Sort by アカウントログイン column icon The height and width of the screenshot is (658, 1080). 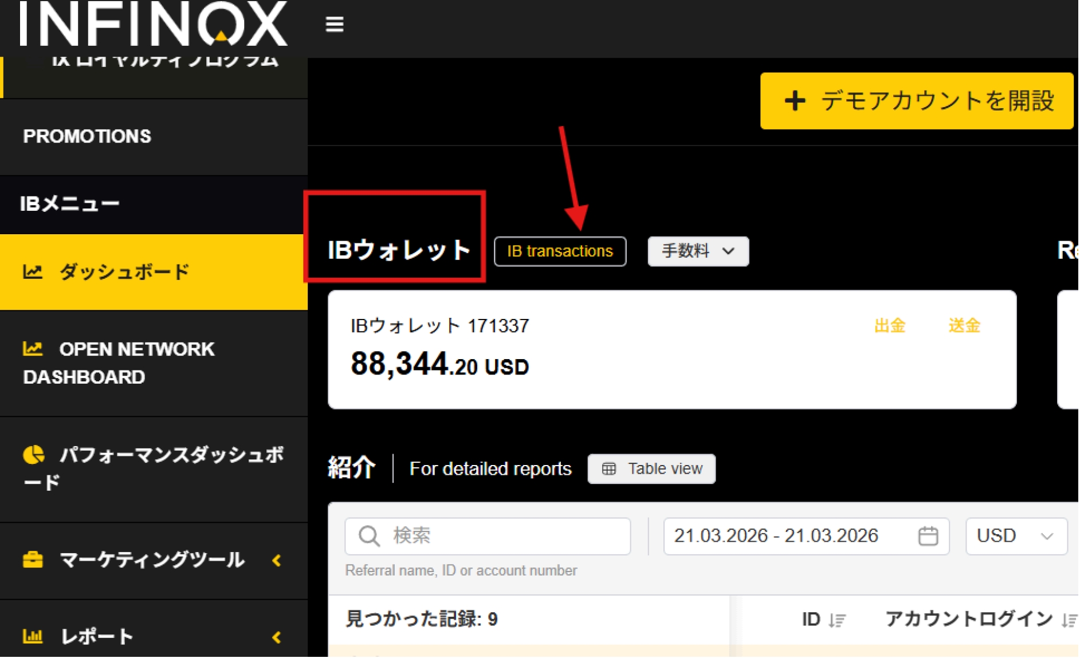pos(1068,620)
